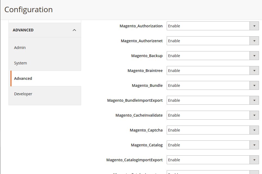This screenshot has width=262, height=174.
Task: Click the Magento_Bundle label
Action: tap(147, 86)
